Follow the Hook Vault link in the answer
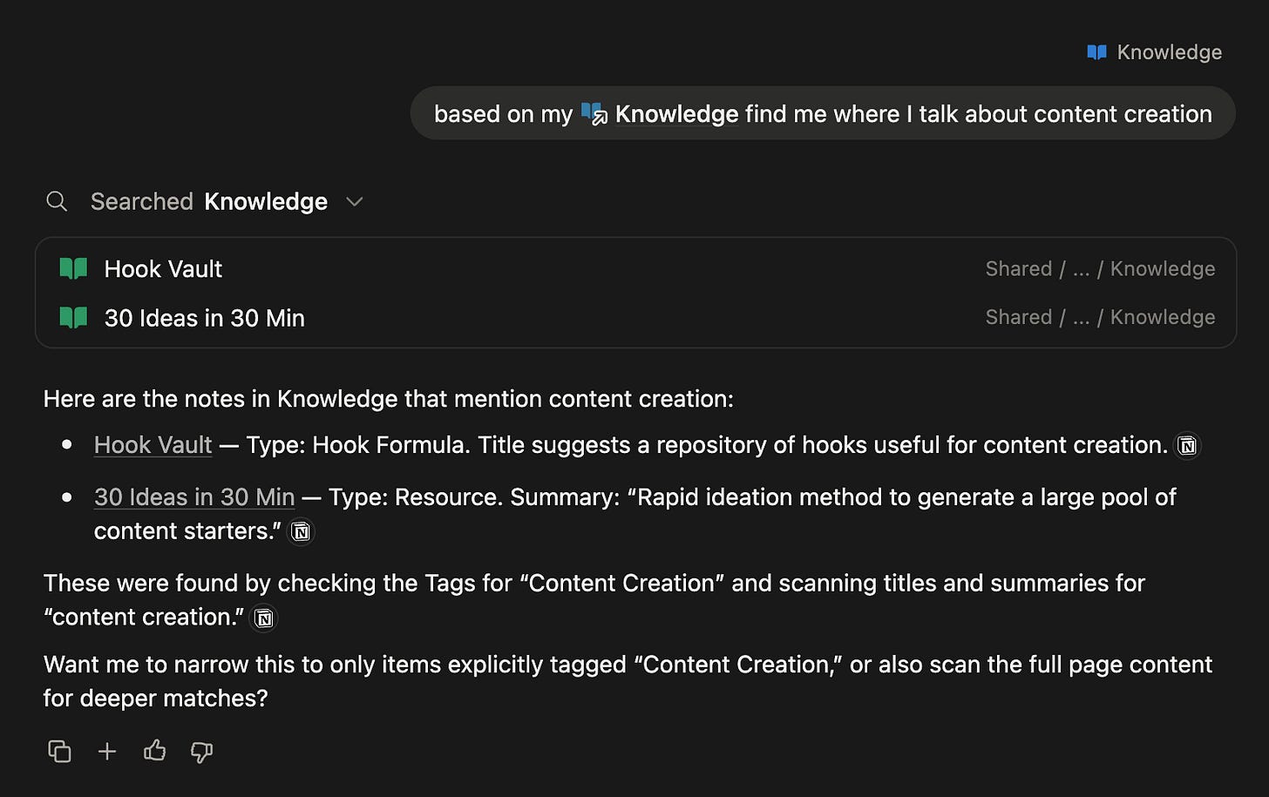Screen dimensions: 1269x797 tap(153, 445)
